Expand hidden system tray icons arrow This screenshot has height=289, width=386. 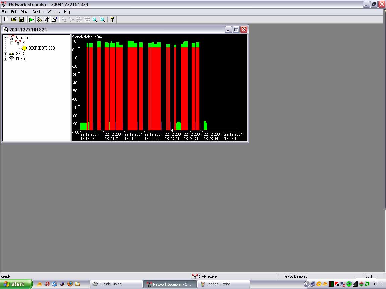[x=306, y=284]
